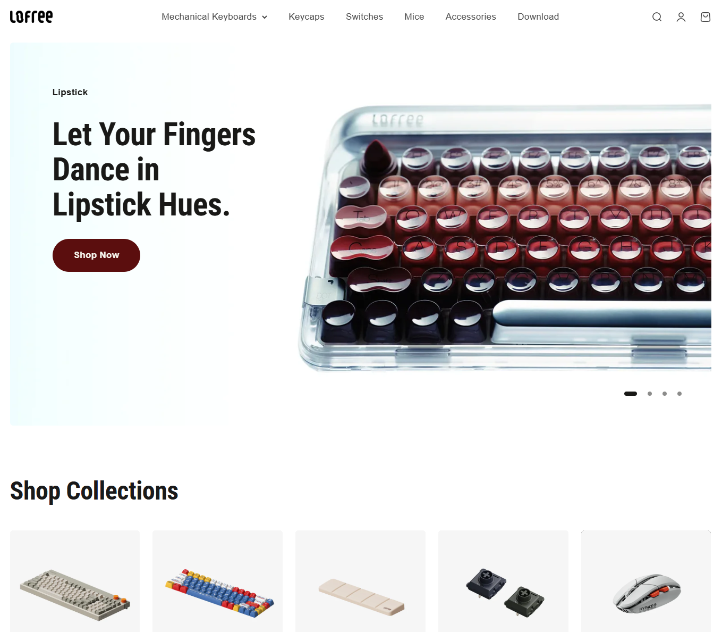Screen dimensions: 722x632
Task: Go to the Mice page
Action: [x=414, y=16]
